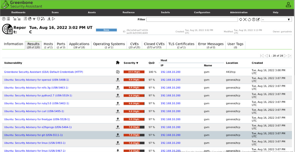Click the Greenbone Security Assistant logo
Image resolution: width=295 pixels, height=152 pixels.
pyautogui.click(x=22, y=5)
